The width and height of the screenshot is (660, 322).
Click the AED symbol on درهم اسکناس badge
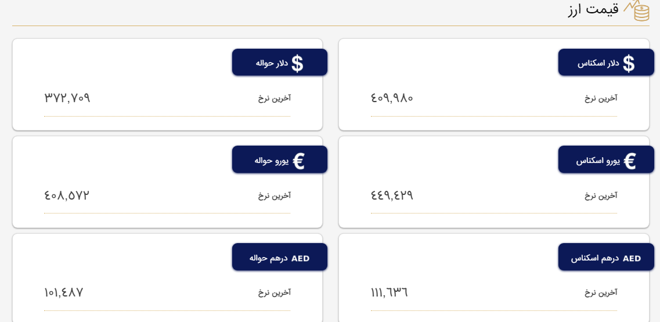coord(632,258)
